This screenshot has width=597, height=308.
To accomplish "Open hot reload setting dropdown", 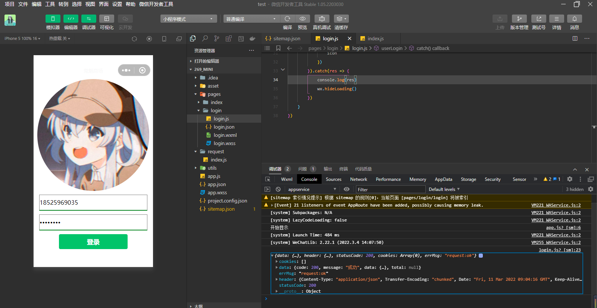I will [59, 38].
